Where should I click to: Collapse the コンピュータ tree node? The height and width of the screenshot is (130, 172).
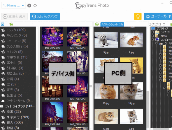point(152,40)
